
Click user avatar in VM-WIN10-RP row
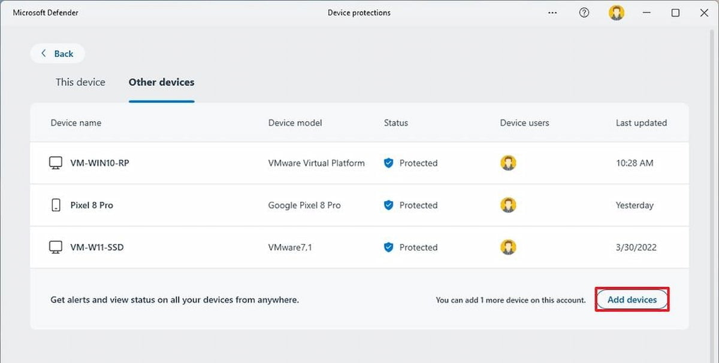point(508,163)
